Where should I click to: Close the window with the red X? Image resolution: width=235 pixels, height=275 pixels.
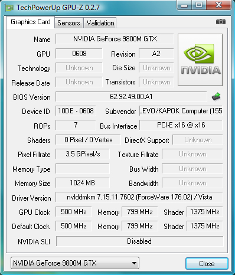click(x=218, y=5)
